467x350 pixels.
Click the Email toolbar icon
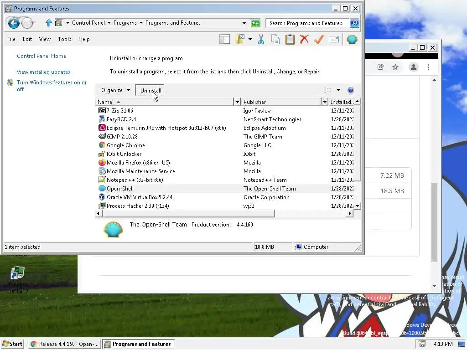(x=334, y=39)
